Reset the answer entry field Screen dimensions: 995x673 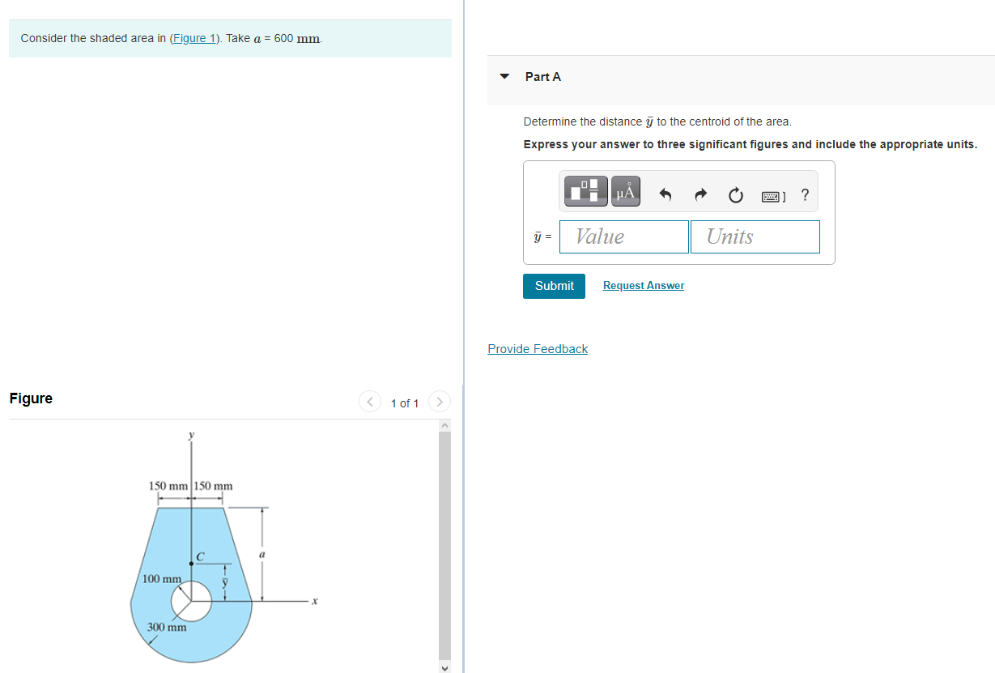pyautogui.click(x=735, y=194)
